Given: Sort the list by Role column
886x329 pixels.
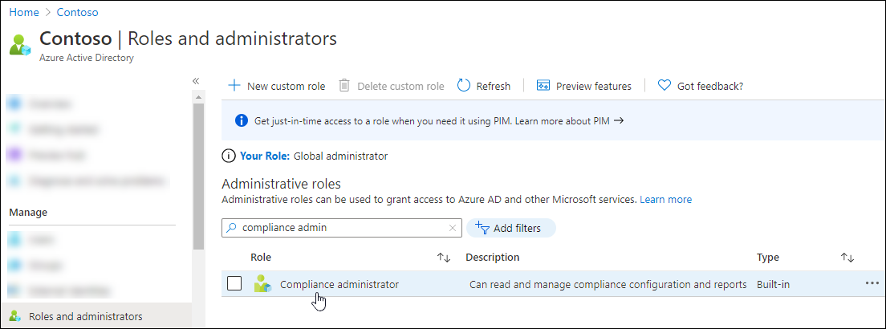Looking at the screenshot, I should 444,258.
